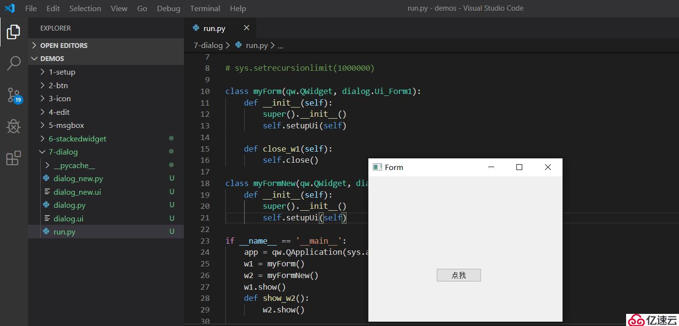The image size is (679, 326).
Task: Click the EXPLORER panel title
Action: tap(55, 28)
